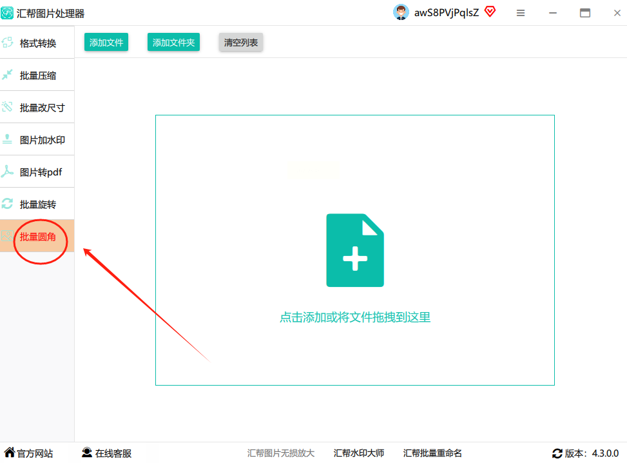Maximize the application window

tap(585, 13)
